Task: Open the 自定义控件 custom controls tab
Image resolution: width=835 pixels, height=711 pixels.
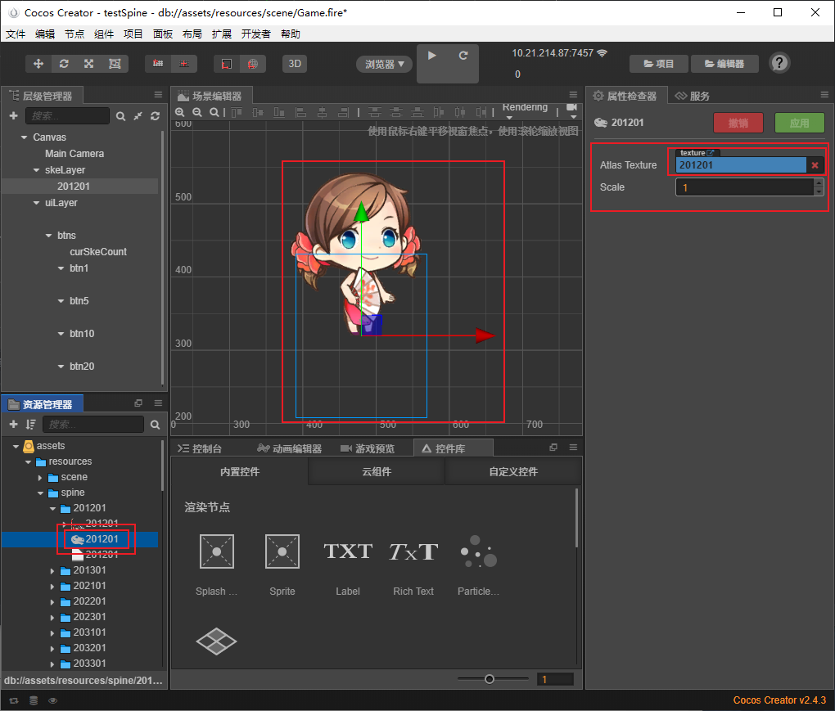Action: (513, 471)
